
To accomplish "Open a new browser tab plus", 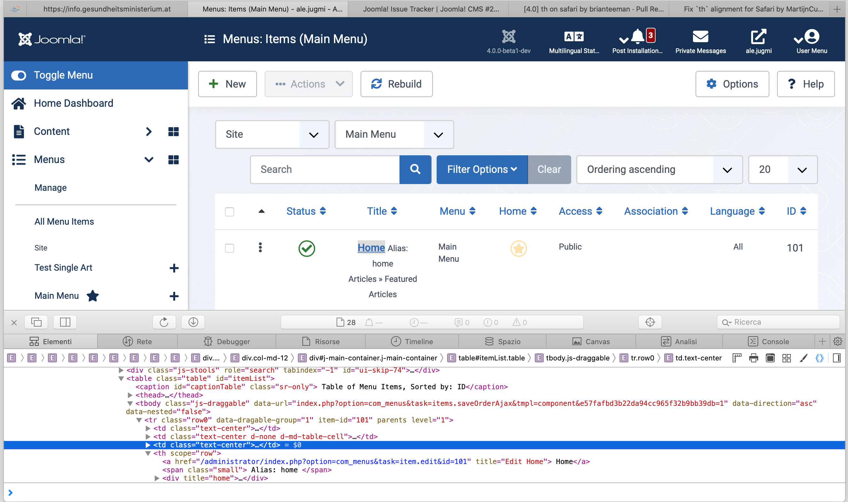I will click(837, 9).
